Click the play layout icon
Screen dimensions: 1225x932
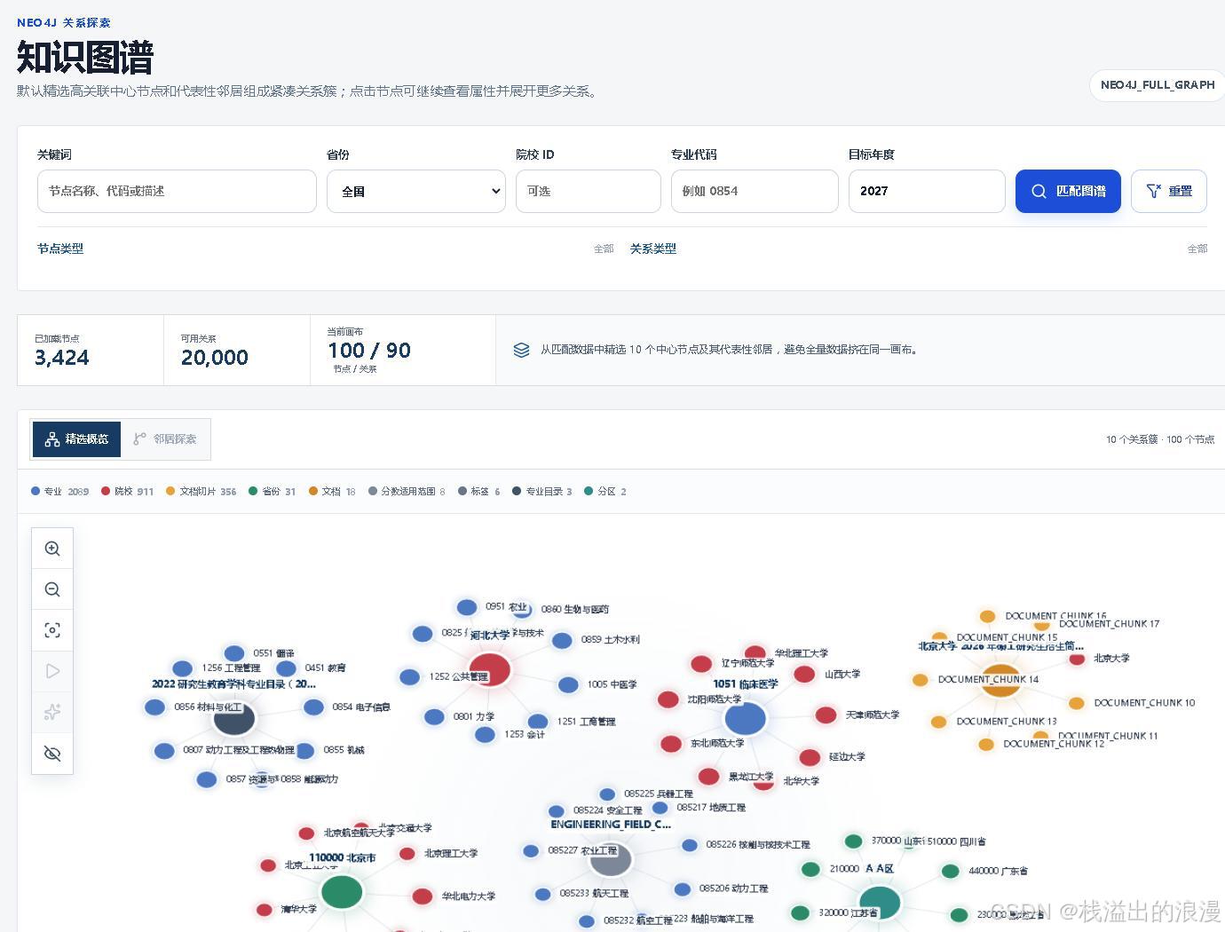click(52, 671)
